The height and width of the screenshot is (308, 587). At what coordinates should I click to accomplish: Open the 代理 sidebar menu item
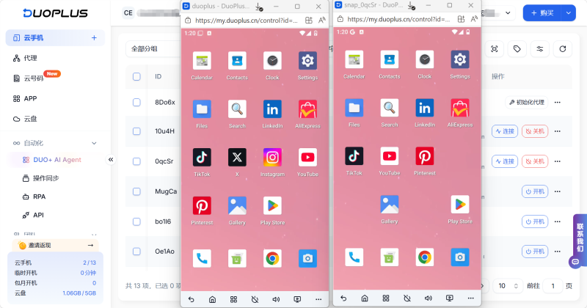coord(30,58)
